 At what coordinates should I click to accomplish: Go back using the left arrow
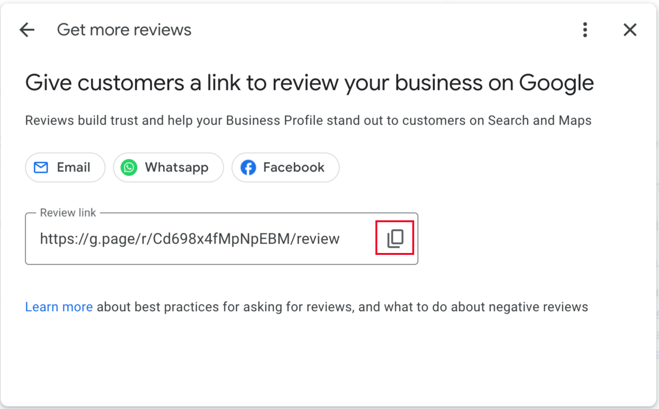(27, 30)
